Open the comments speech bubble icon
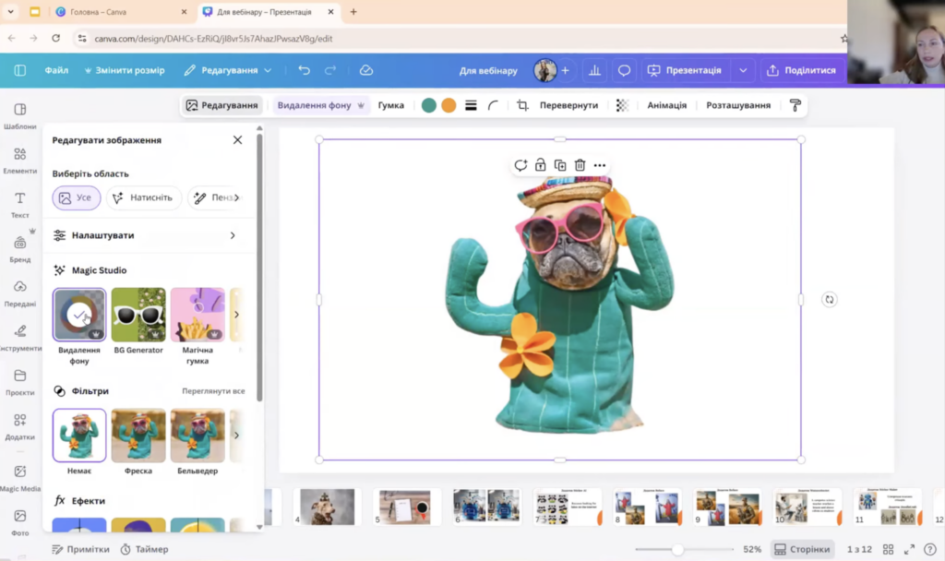 [624, 70]
